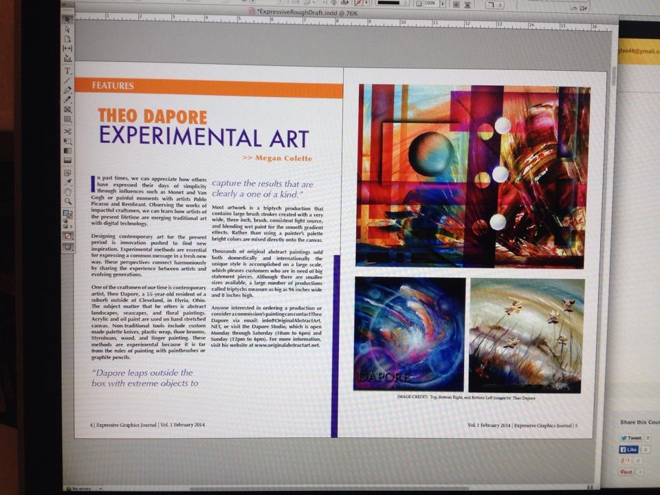Click the Tweet share button
660x495 pixels.
tap(632, 437)
